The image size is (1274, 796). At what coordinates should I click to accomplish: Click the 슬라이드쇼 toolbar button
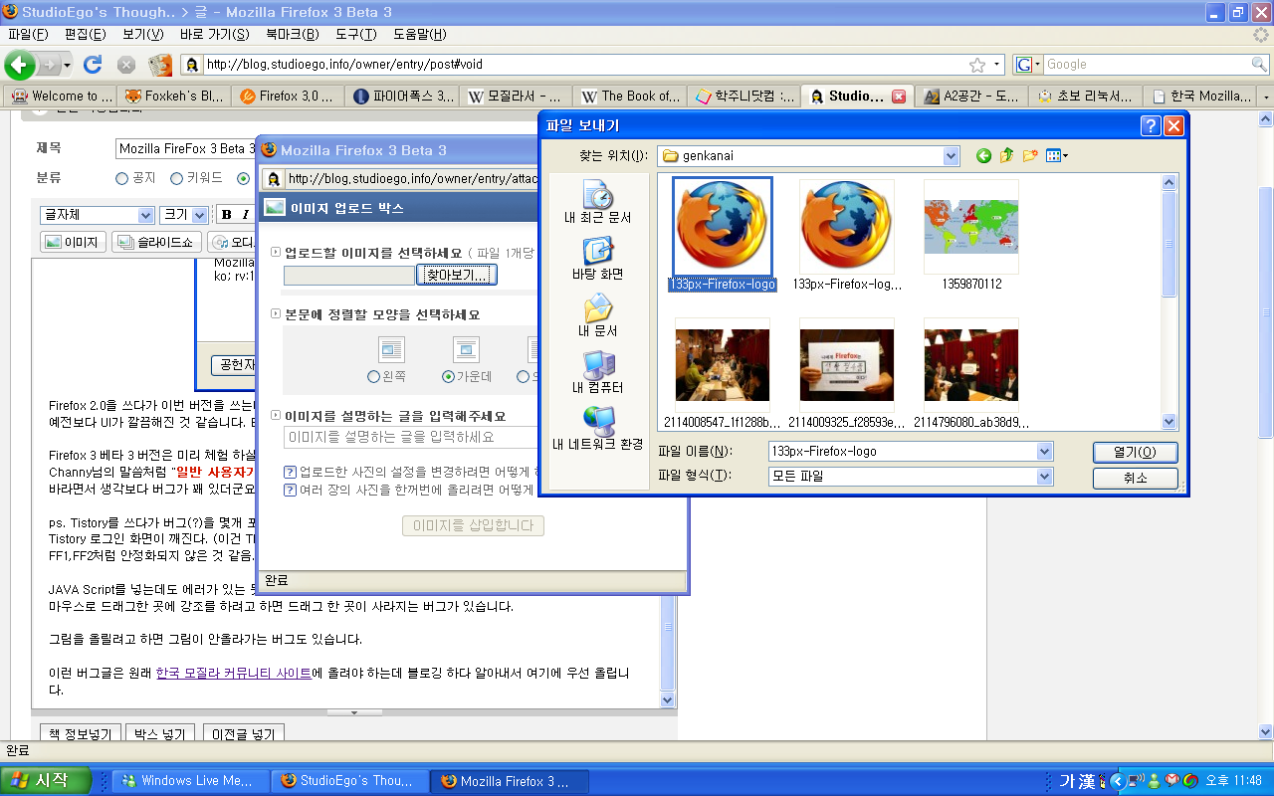pyautogui.click(x=156, y=242)
